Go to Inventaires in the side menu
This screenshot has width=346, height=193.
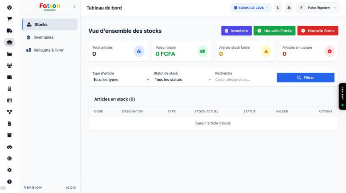50,37
